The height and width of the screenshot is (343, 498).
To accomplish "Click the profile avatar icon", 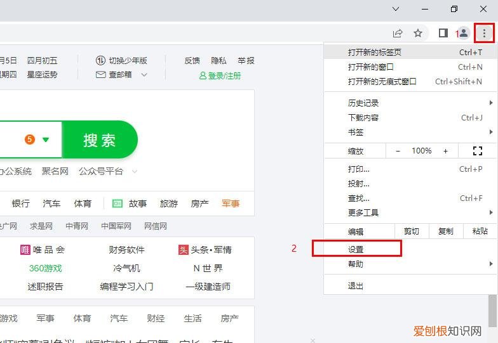I will pos(464,33).
